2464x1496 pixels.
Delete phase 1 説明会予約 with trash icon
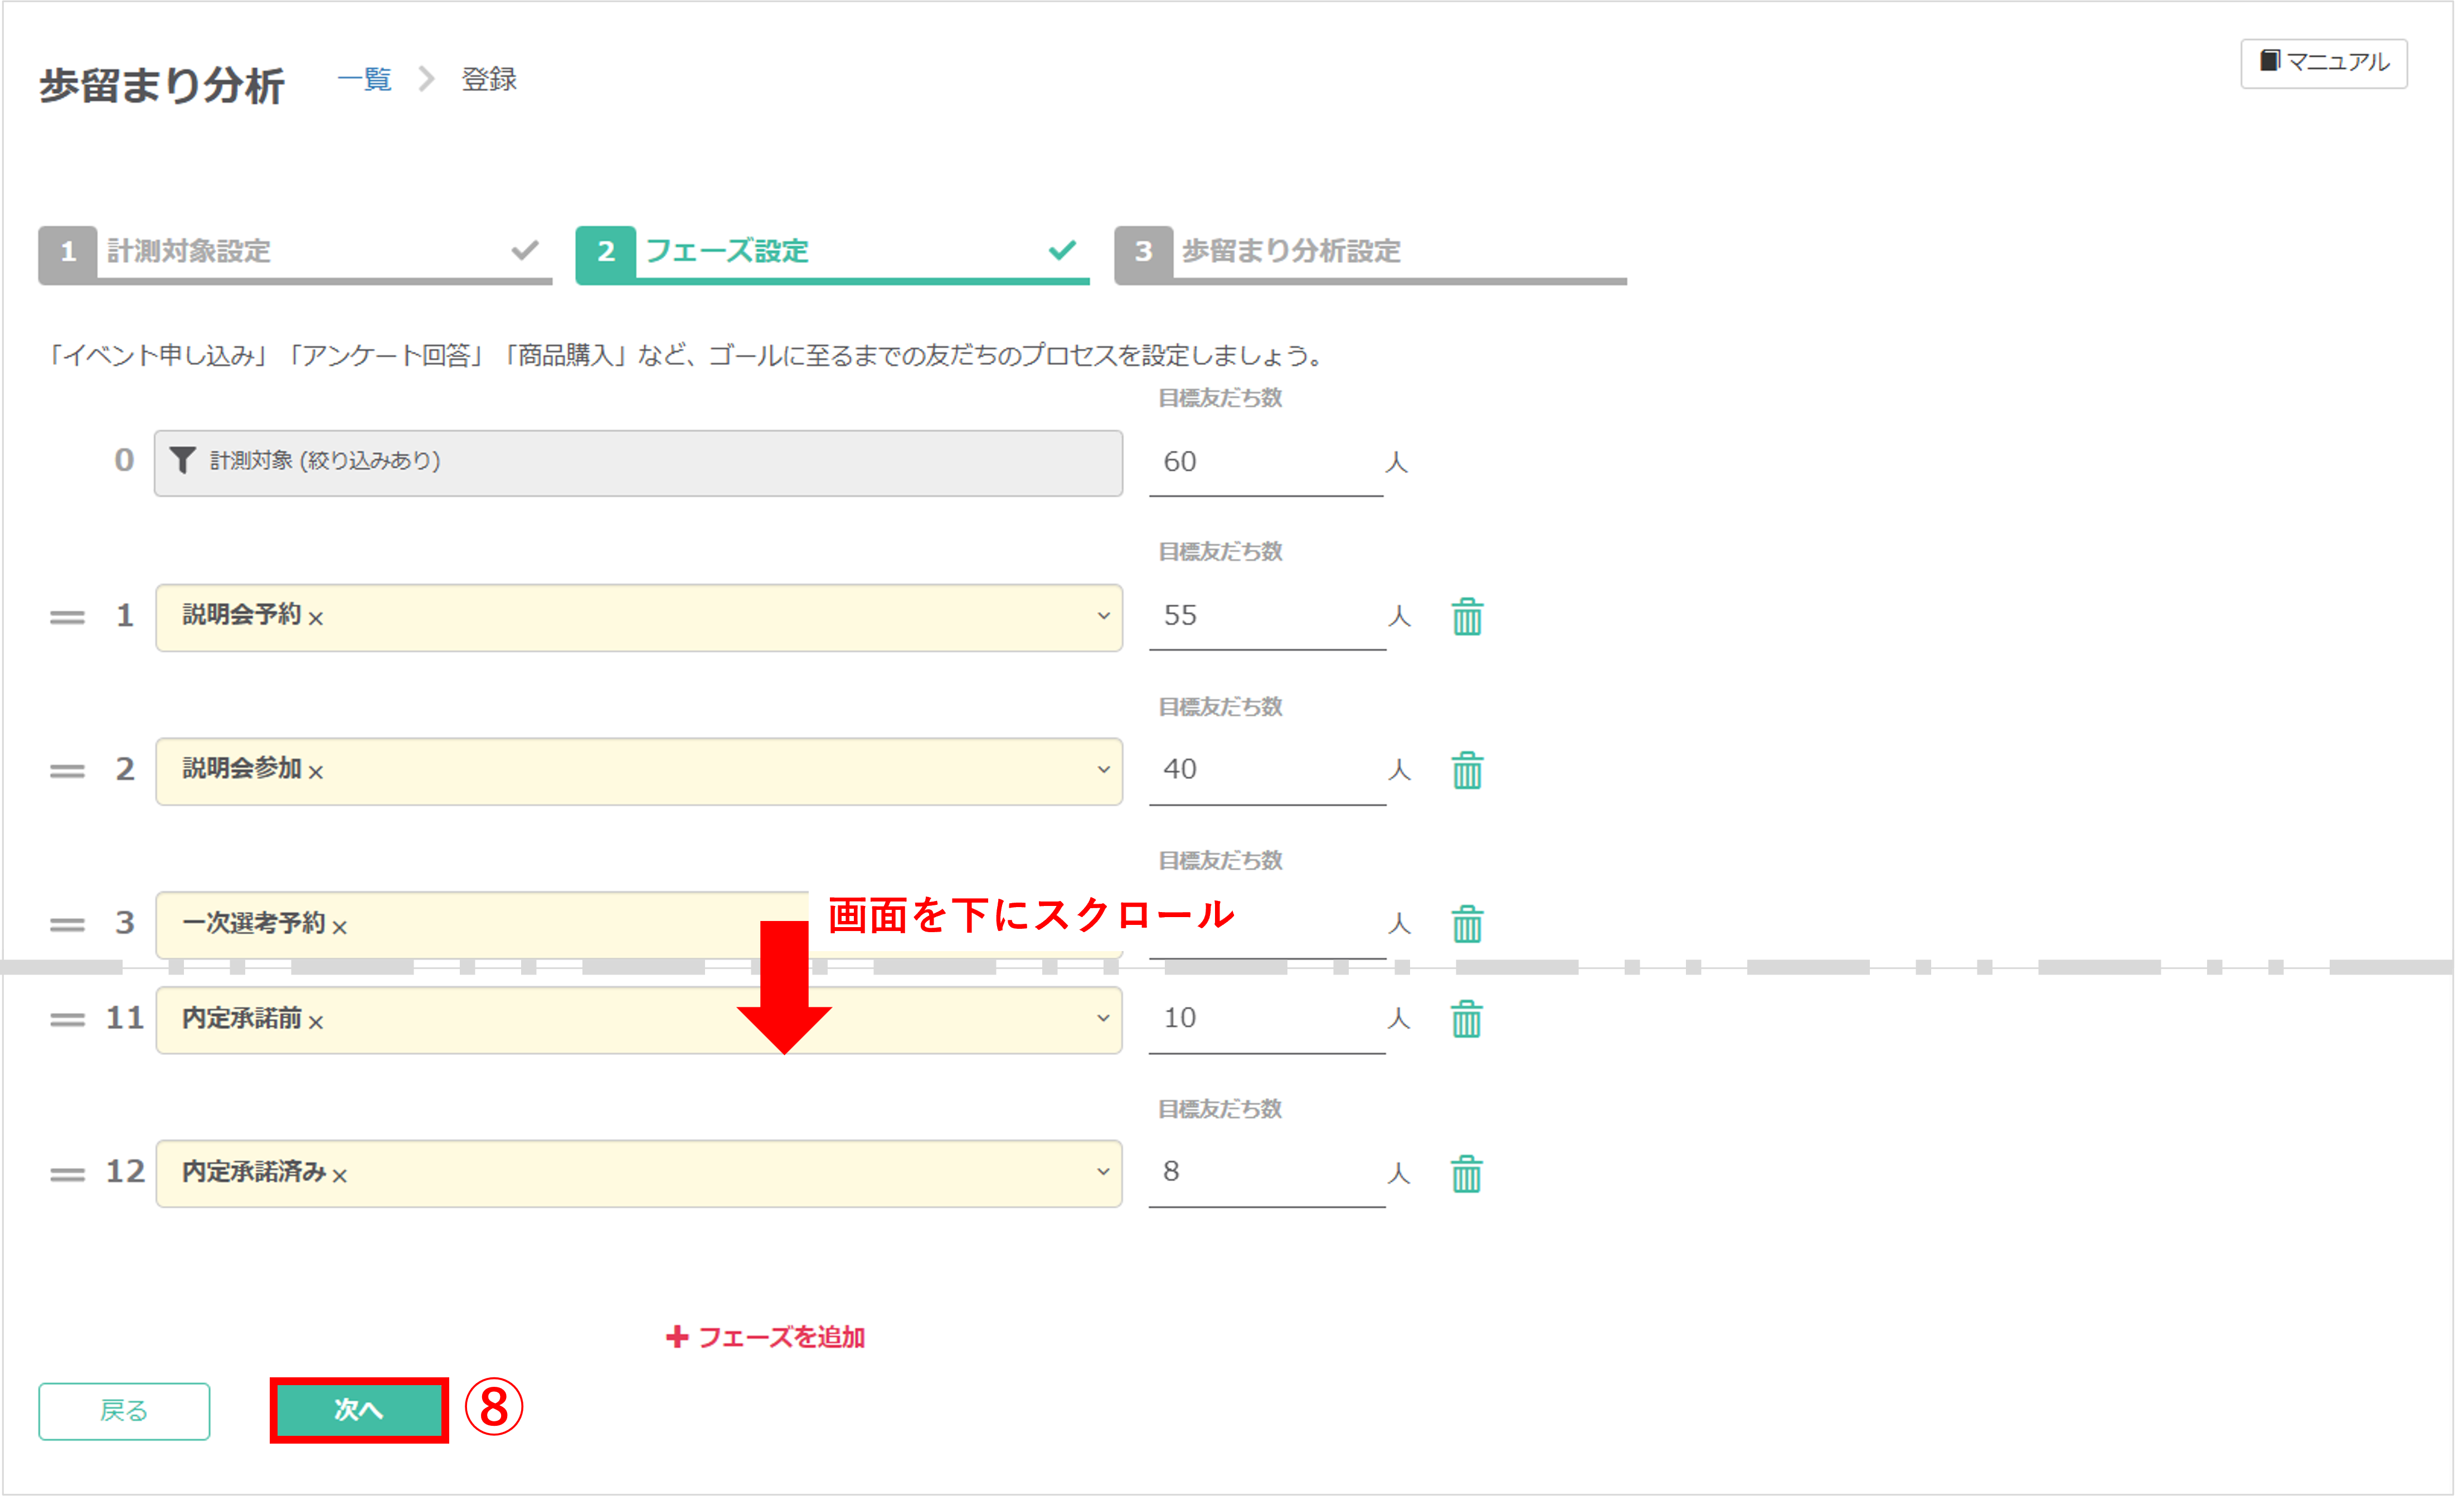(x=1466, y=616)
